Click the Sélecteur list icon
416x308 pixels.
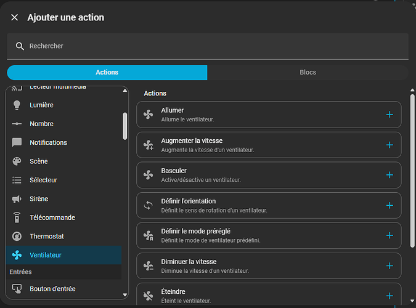click(17, 180)
